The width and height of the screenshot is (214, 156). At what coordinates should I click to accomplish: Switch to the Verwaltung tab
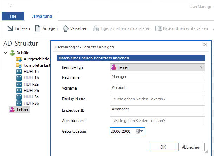point(41,16)
